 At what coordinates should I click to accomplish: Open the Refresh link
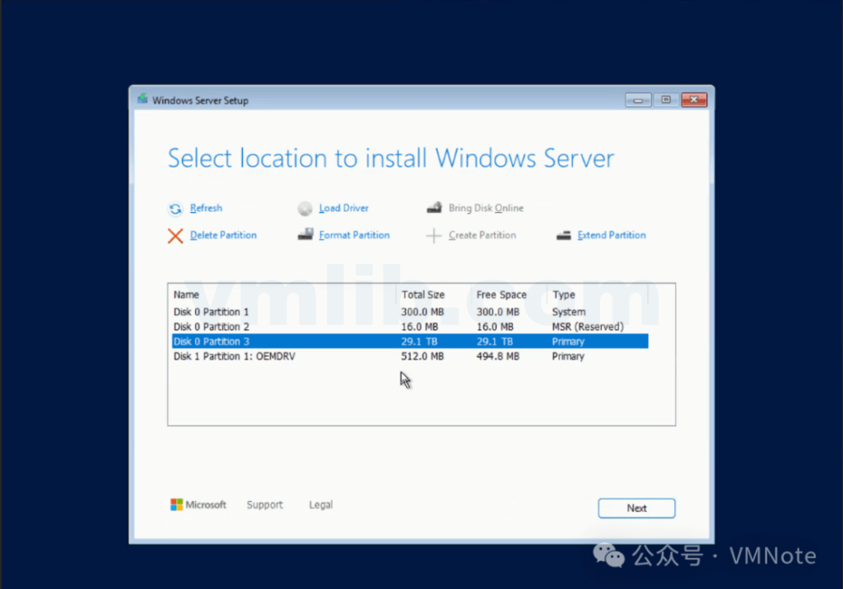click(206, 209)
